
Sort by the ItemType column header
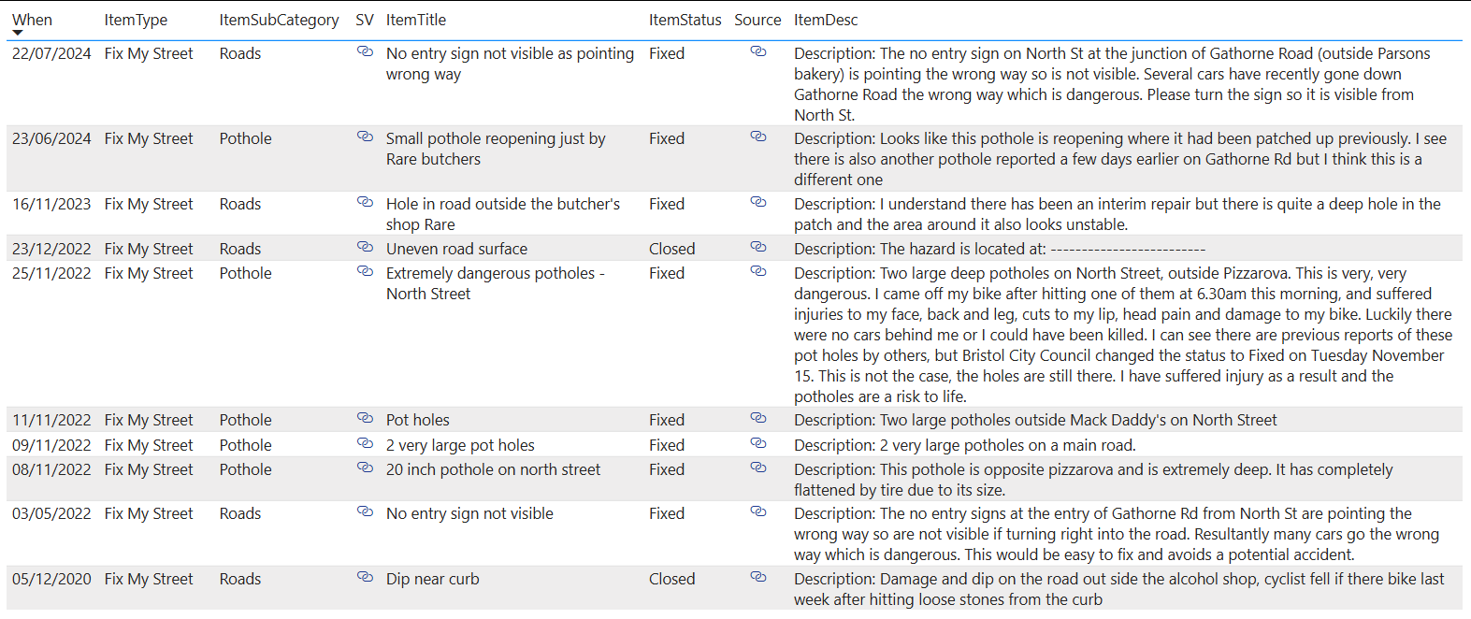(x=136, y=20)
